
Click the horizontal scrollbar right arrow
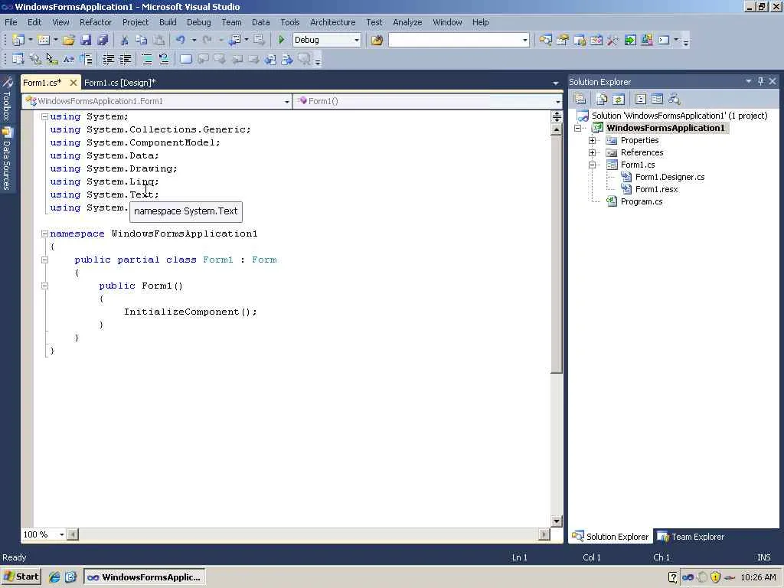point(544,534)
